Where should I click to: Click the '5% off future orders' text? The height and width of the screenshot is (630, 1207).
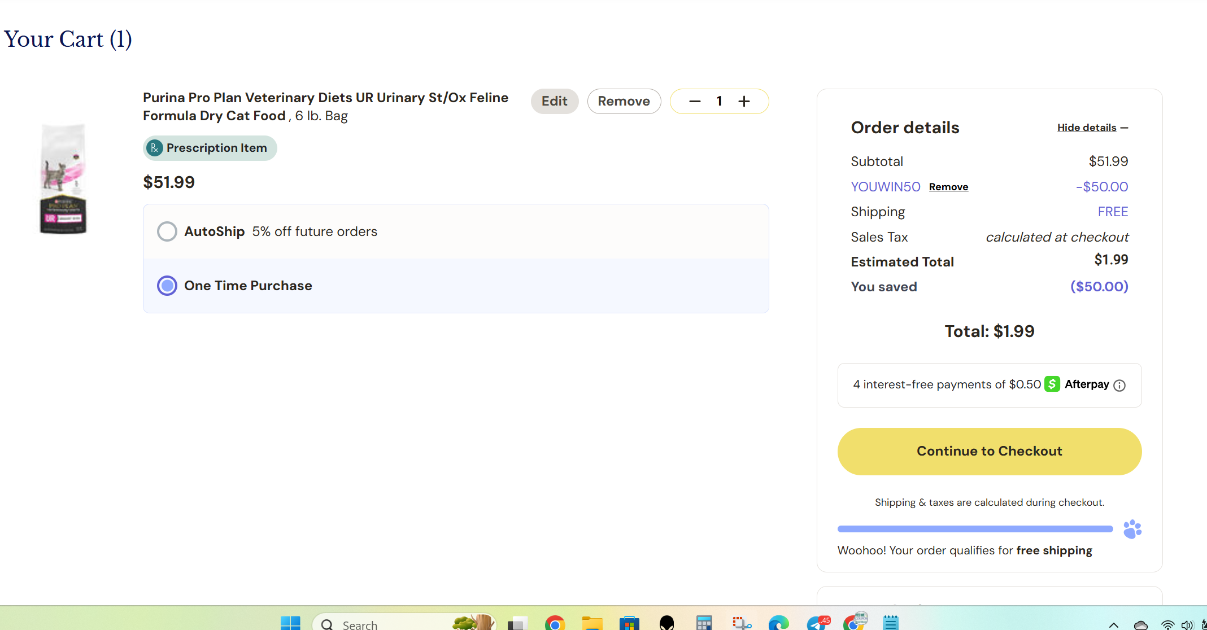315,231
